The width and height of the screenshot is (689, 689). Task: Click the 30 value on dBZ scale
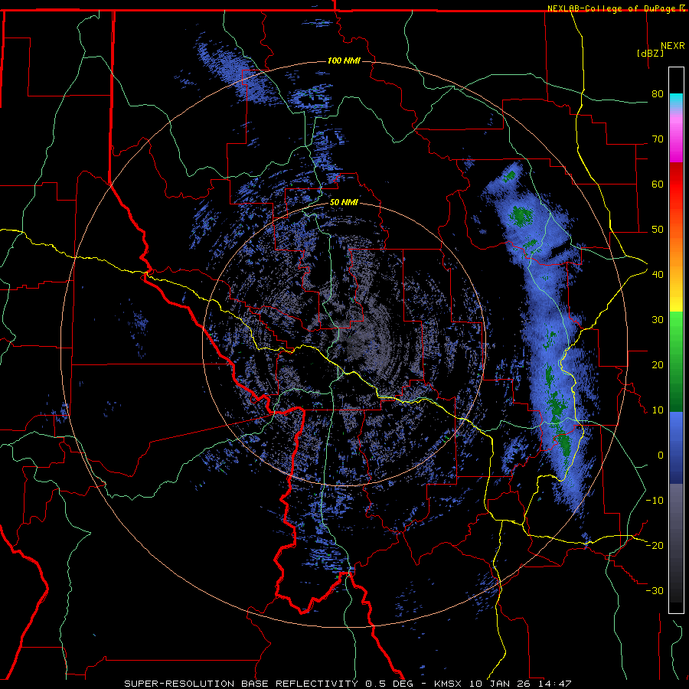click(x=658, y=319)
